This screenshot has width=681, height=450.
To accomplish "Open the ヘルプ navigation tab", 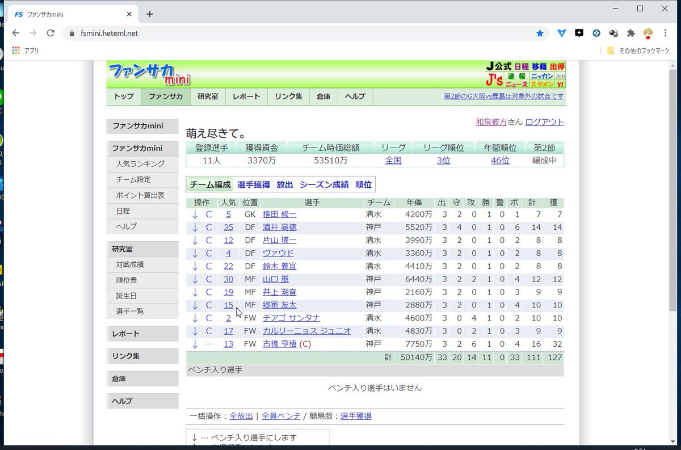I will pos(355,96).
